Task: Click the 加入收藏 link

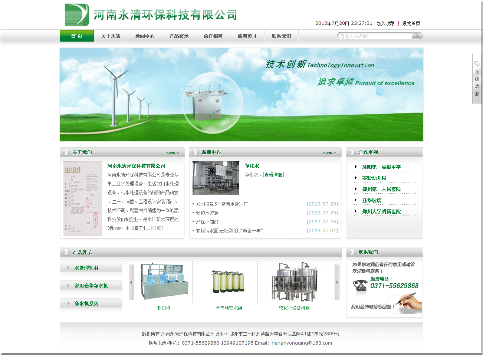Action: pyautogui.click(x=385, y=23)
